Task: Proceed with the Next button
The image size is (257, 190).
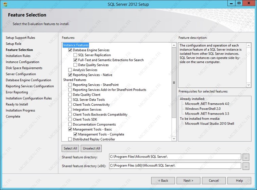Action: (x=188, y=181)
